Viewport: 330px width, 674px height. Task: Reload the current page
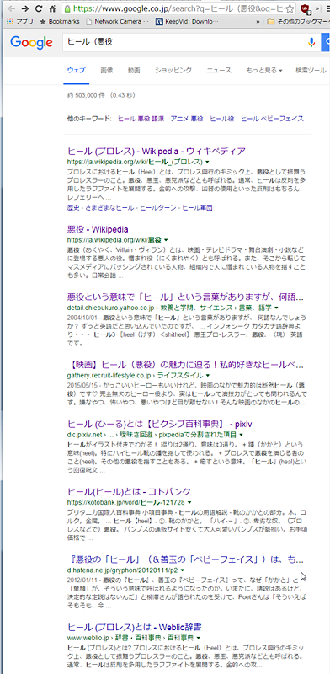tap(39, 8)
